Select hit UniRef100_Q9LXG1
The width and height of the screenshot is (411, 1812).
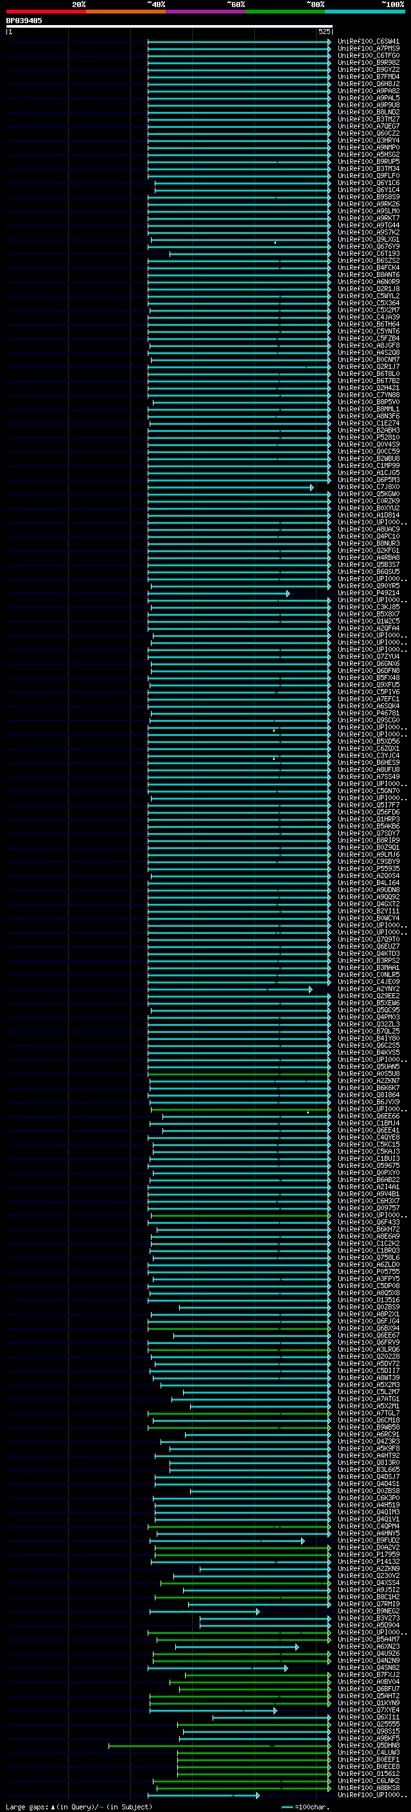point(369,240)
